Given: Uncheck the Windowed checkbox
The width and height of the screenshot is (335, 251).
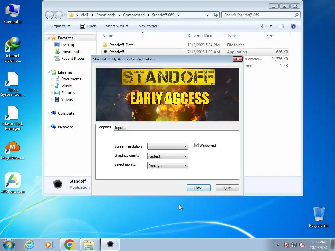Looking at the screenshot, I should pyautogui.click(x=196, y=145).
